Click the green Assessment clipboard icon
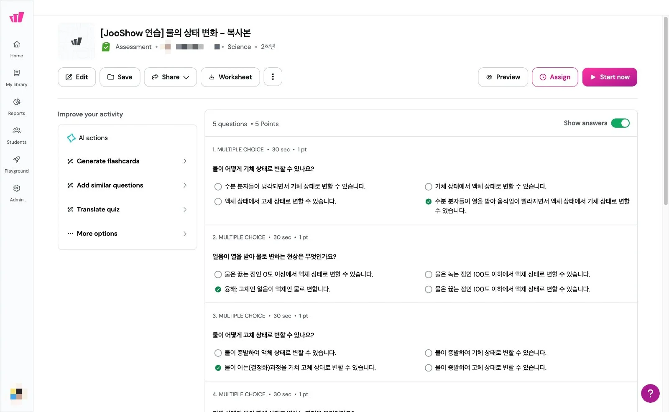The width and height of the screenshot is (669, 412). [x=106, y=47]
